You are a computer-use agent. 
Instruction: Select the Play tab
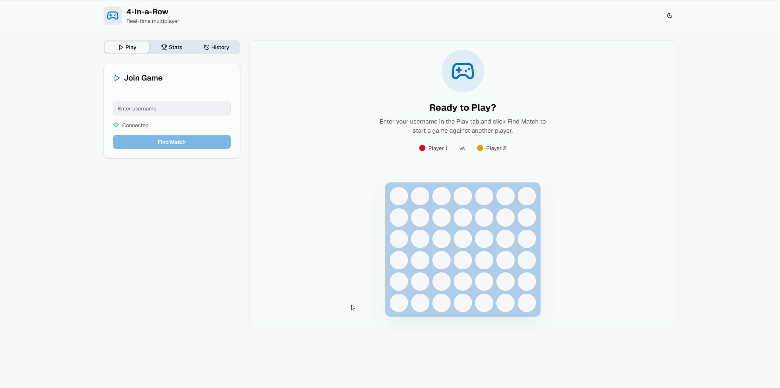coord(127,47)
